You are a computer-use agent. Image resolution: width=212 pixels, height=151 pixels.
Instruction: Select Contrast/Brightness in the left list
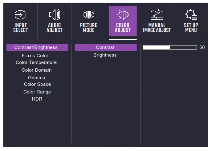(36, 47)
